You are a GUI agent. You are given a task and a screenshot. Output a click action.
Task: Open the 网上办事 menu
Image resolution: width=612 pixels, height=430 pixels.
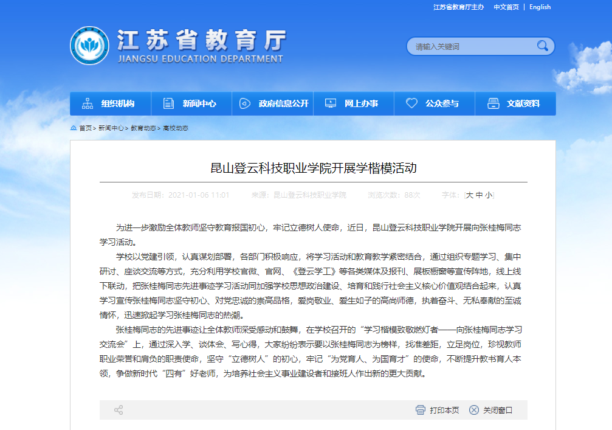pyautogui.click(x=354, y=103)
